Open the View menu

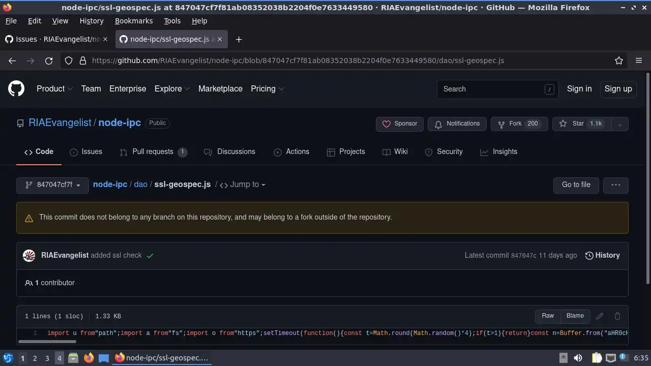(x=60, y=21)
